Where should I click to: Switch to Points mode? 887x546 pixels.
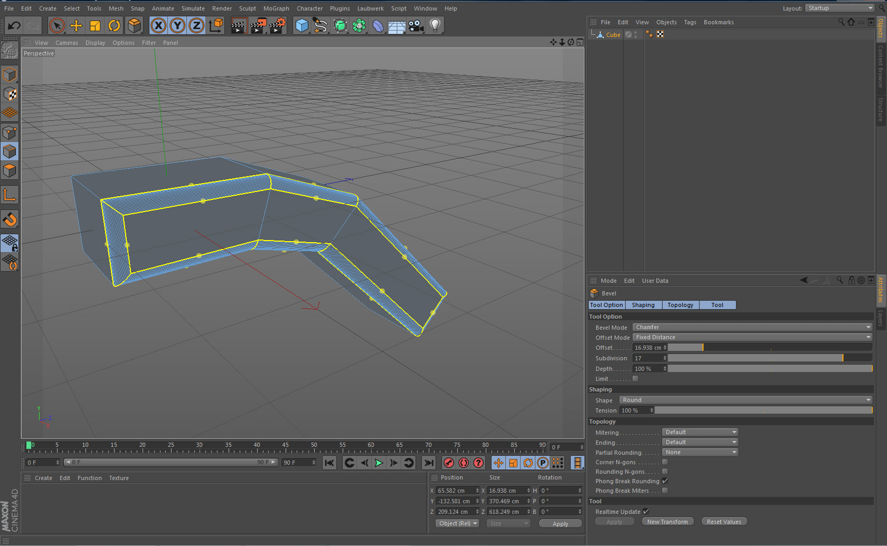(10, 132)
